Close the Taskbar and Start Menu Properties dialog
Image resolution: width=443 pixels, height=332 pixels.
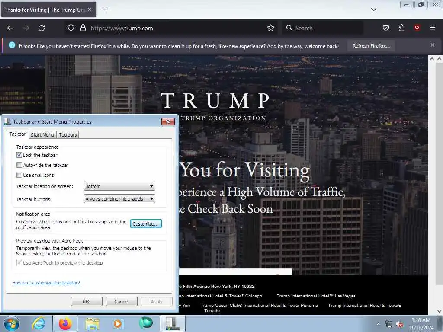[x=168, y=121]
